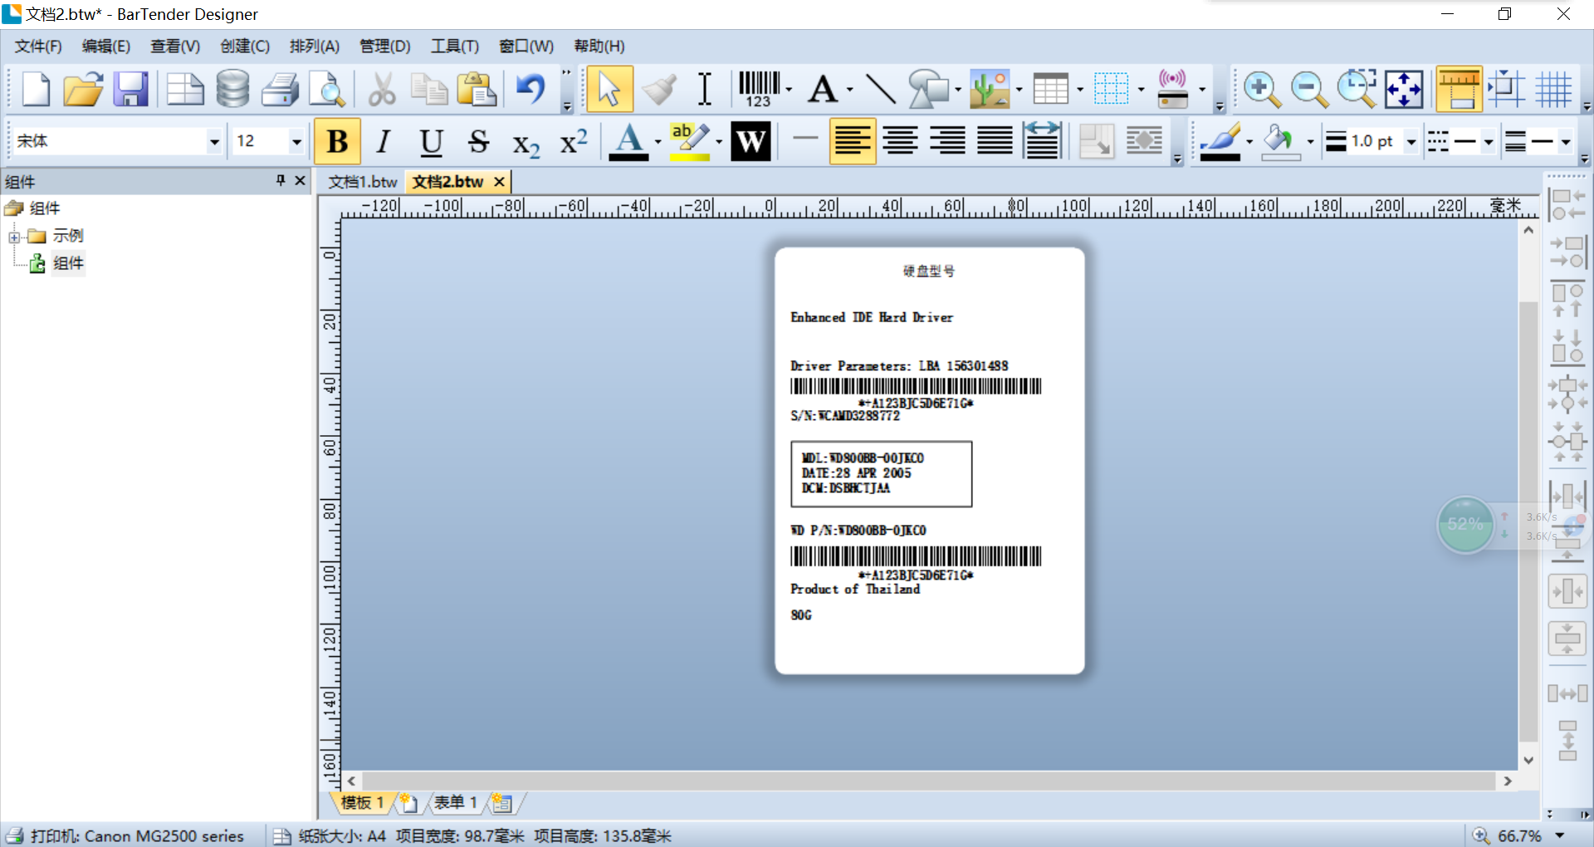Open the fill color bucket tool
Viewport: 1594px width, 847px height.
pos(1279,141)
